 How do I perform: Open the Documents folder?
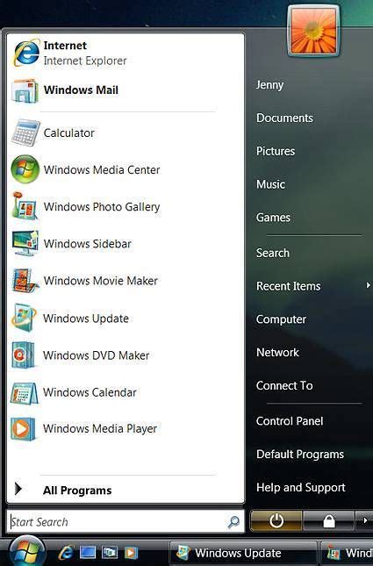pos(284,118)
